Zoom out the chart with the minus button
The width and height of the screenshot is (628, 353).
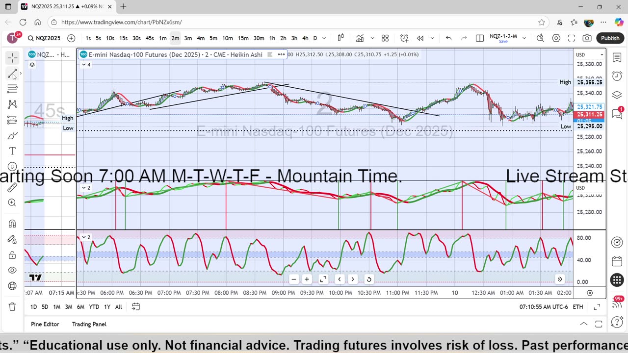tap(293, 279)
